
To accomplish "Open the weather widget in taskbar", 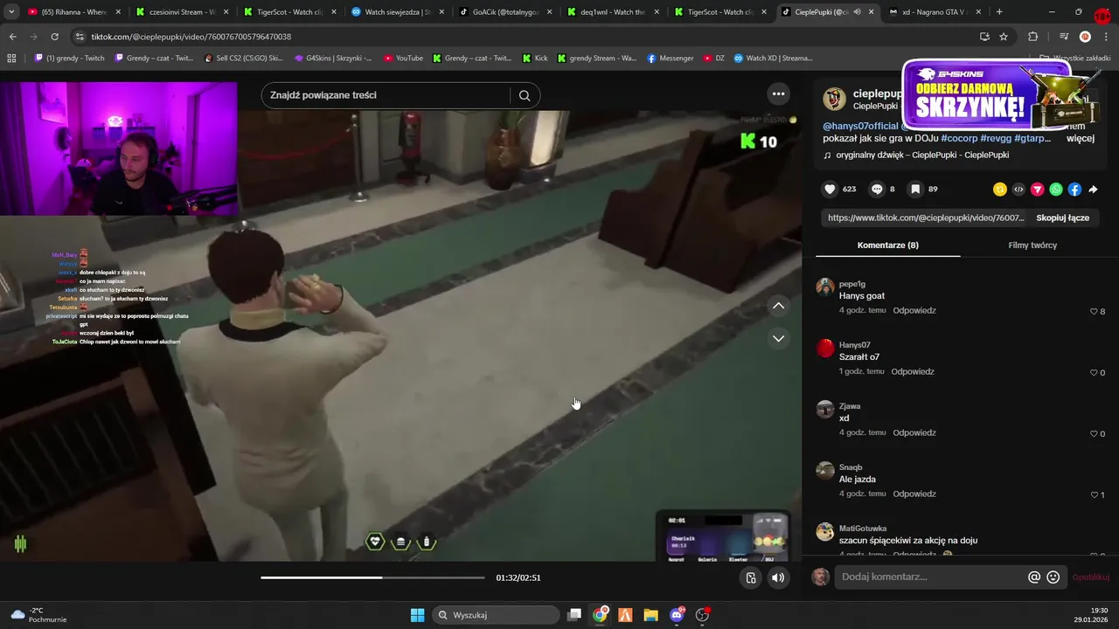I will pyautogui.click(x=38, y=615).
